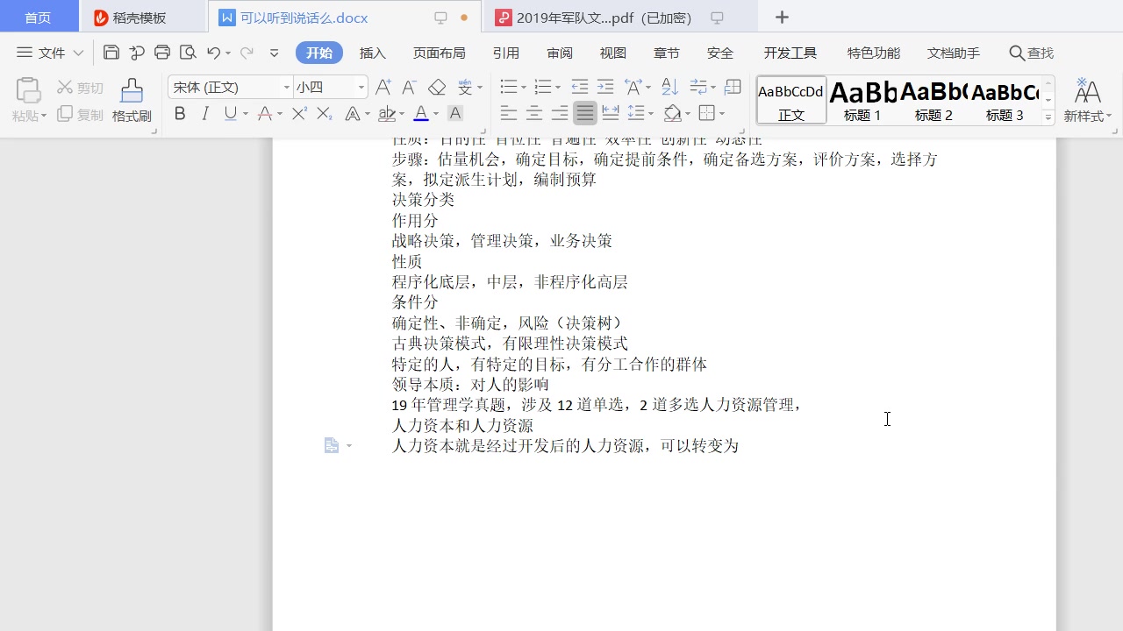
Task: Increase paragraph indent
Action: 605,87
